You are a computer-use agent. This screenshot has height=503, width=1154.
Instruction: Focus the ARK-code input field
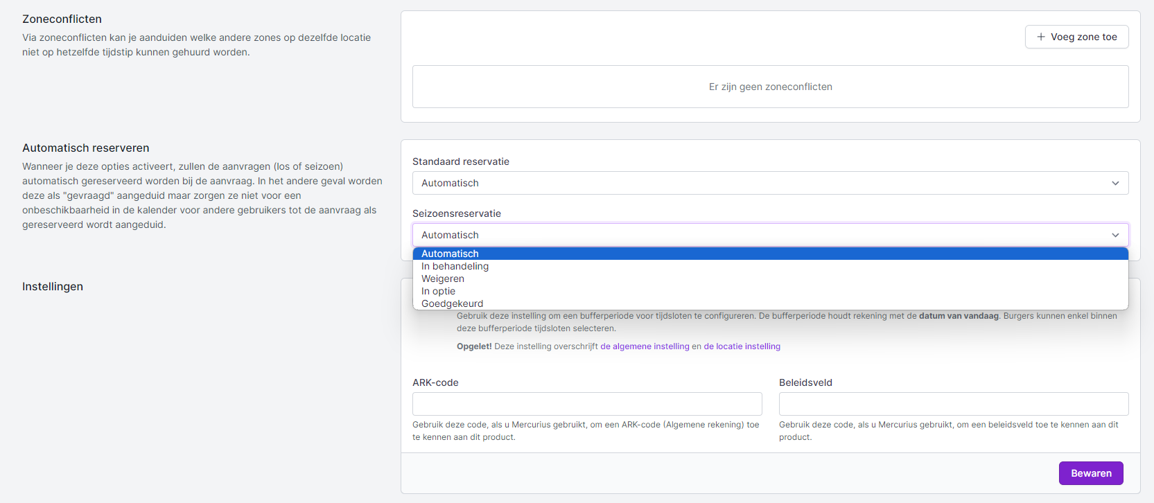click(587, 404)
